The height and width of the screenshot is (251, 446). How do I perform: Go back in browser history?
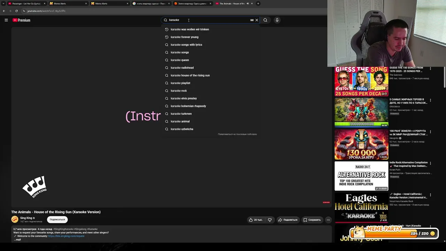(4, 11)
